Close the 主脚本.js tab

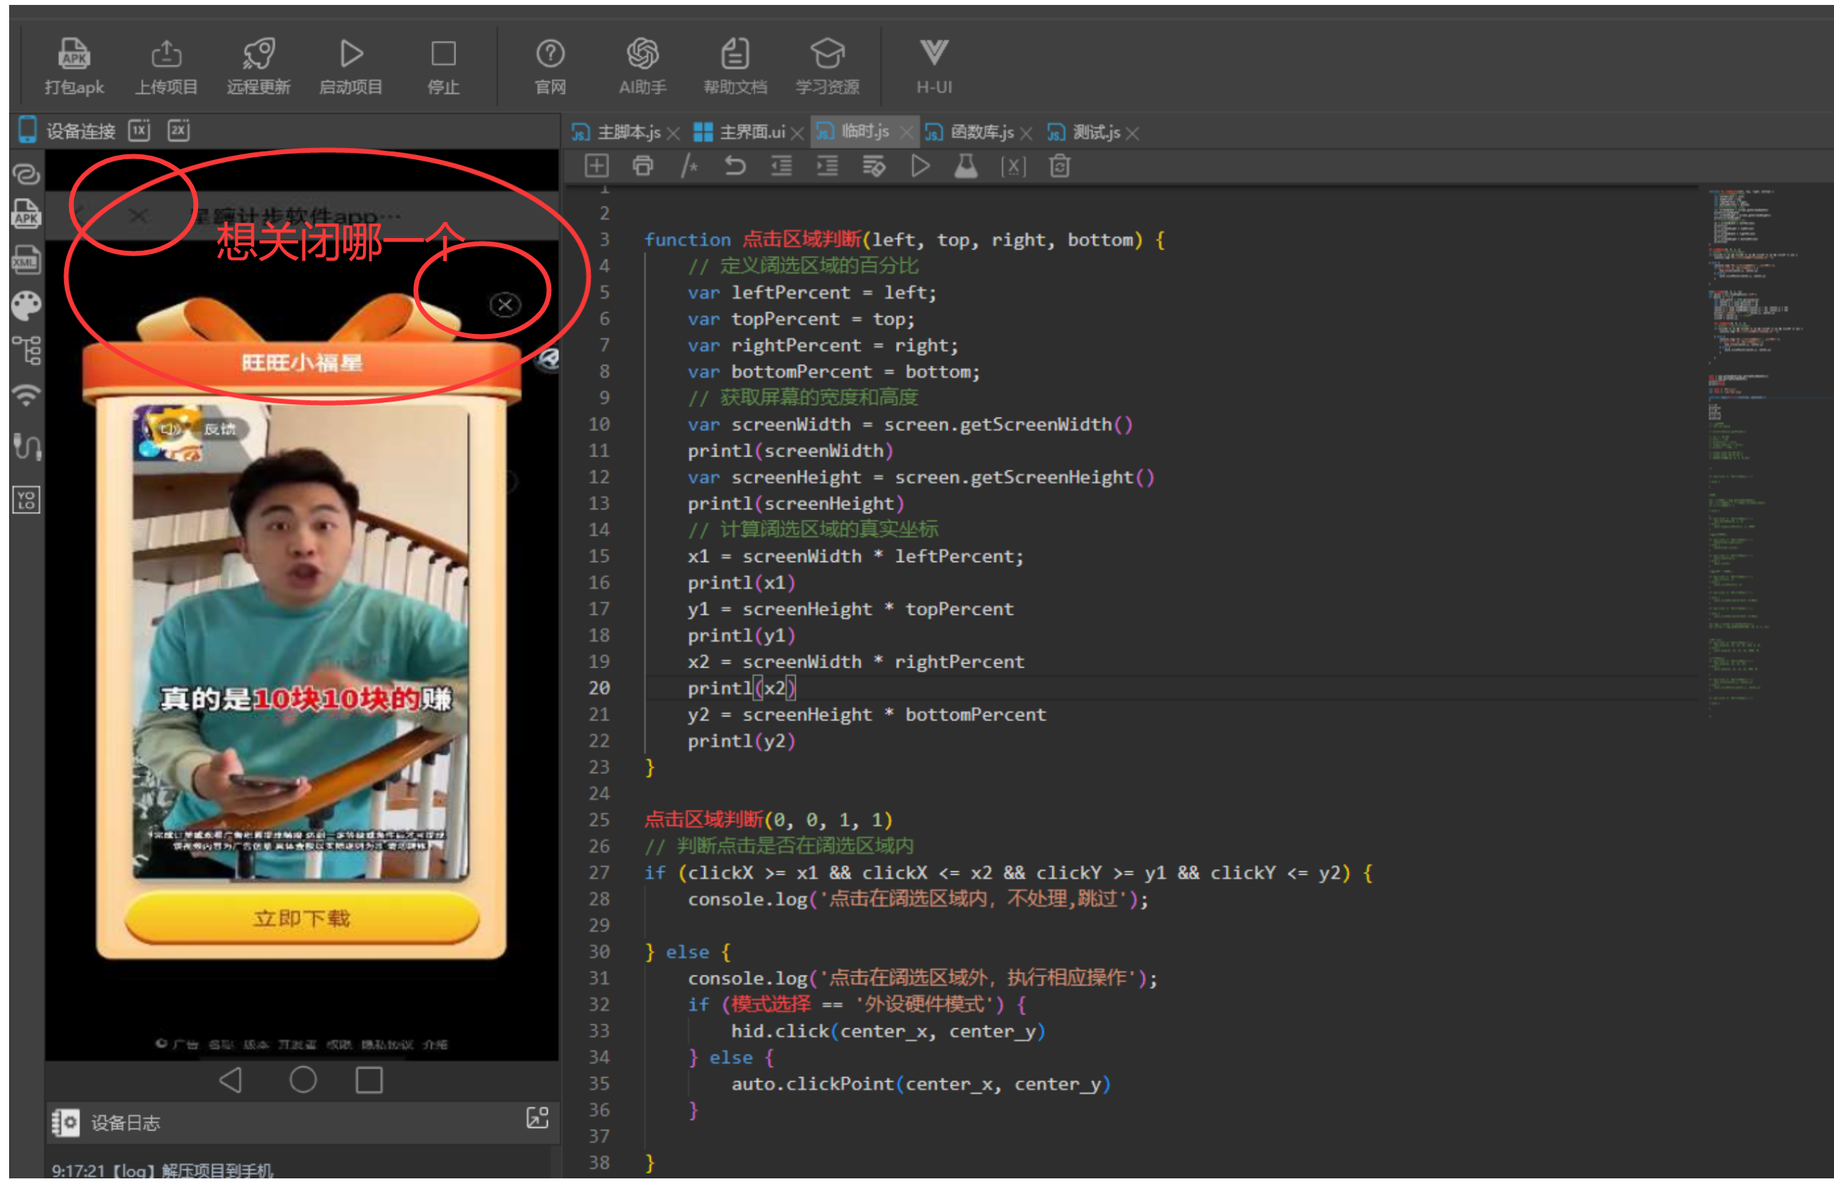click(x=673, y=134)
